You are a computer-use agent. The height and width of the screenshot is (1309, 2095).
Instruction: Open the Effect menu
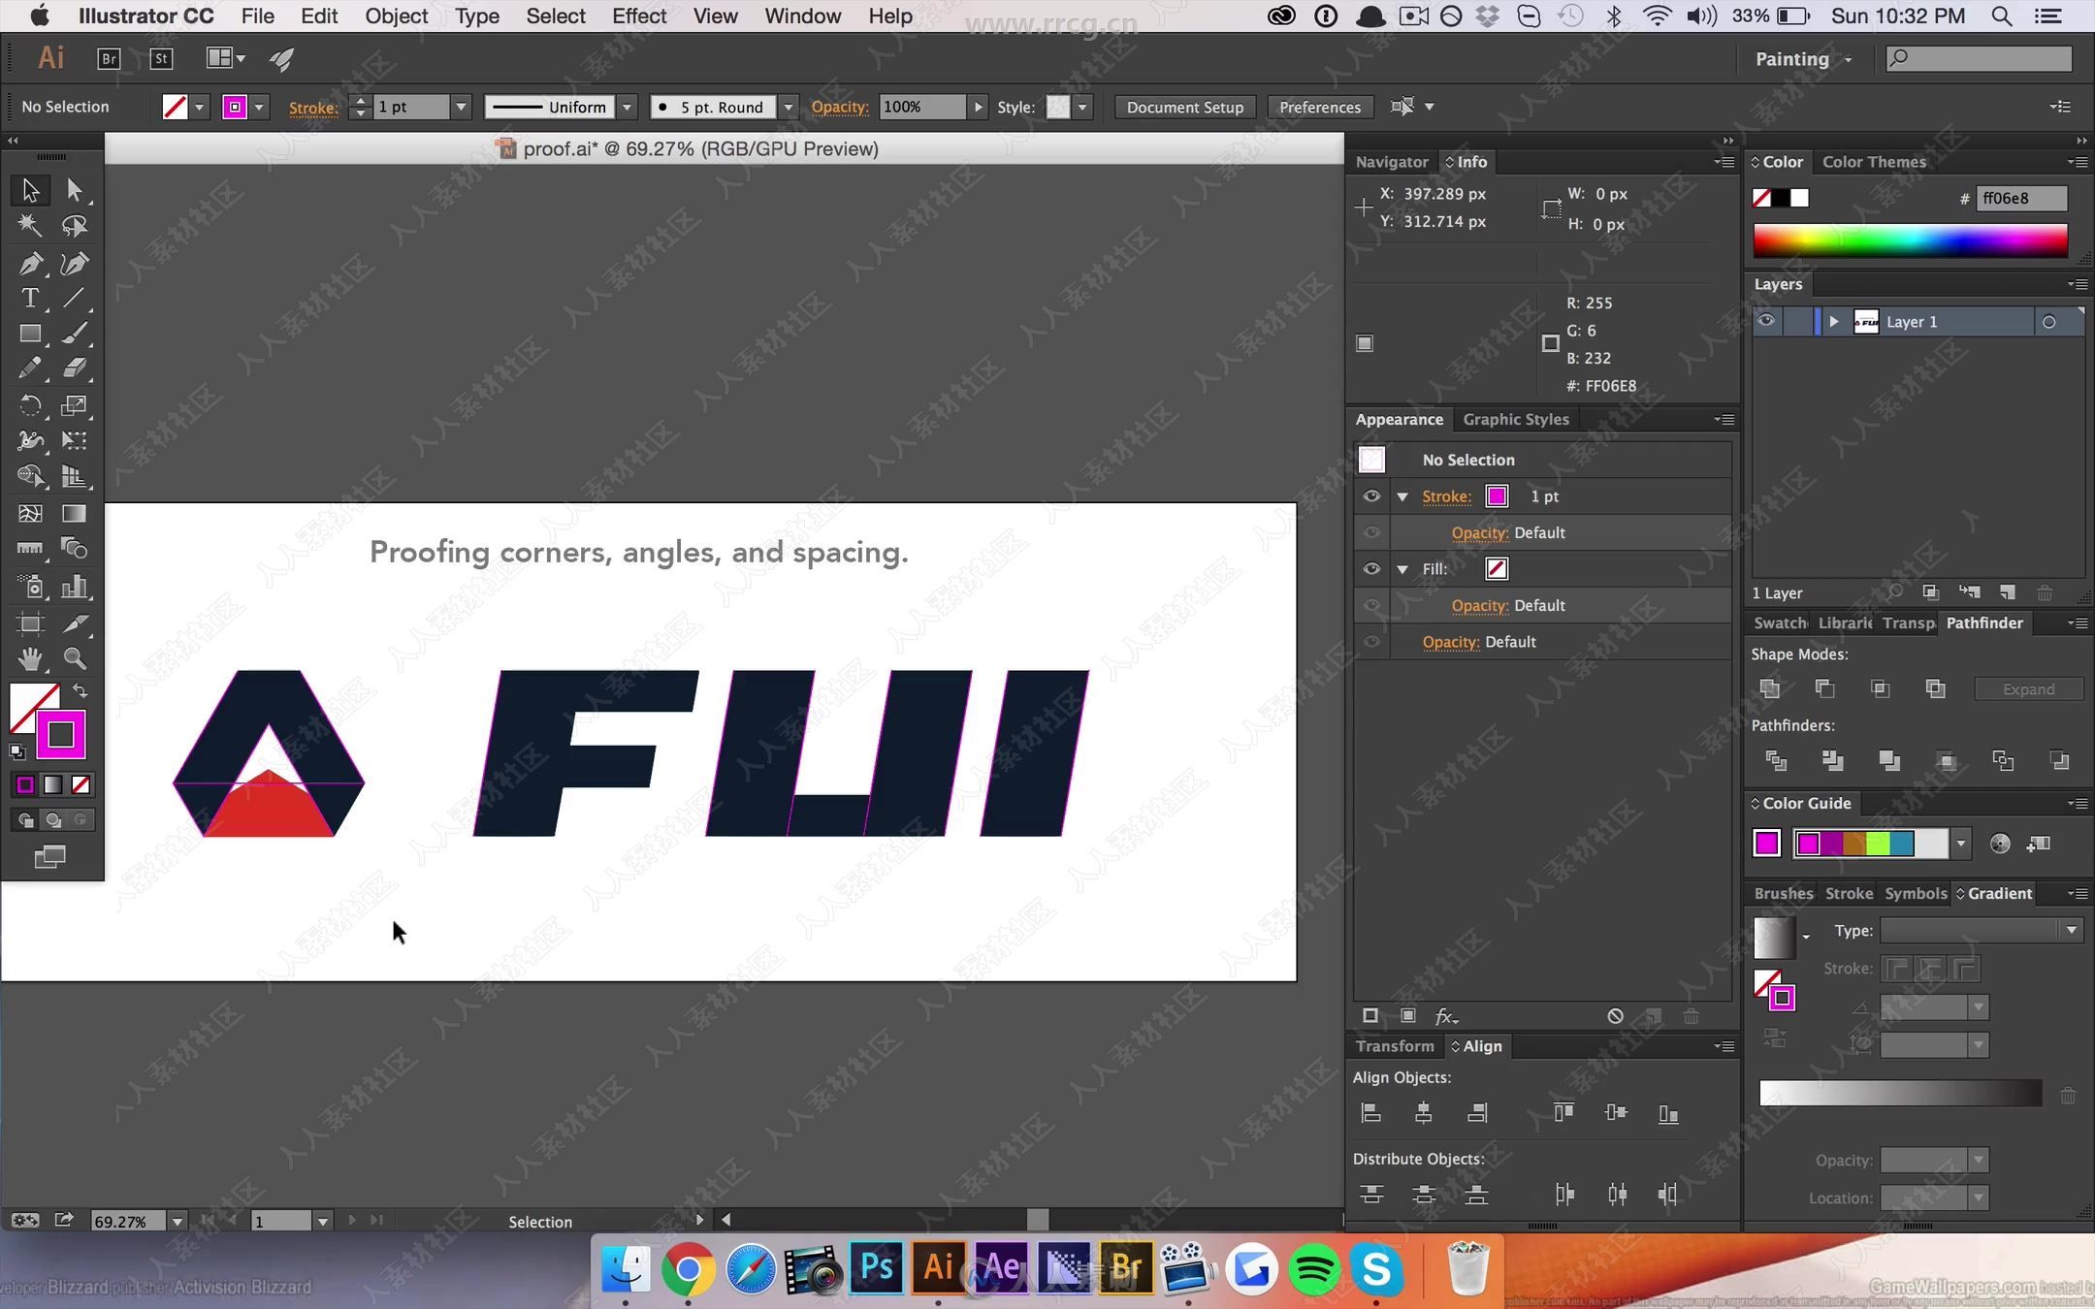(639, 16)
